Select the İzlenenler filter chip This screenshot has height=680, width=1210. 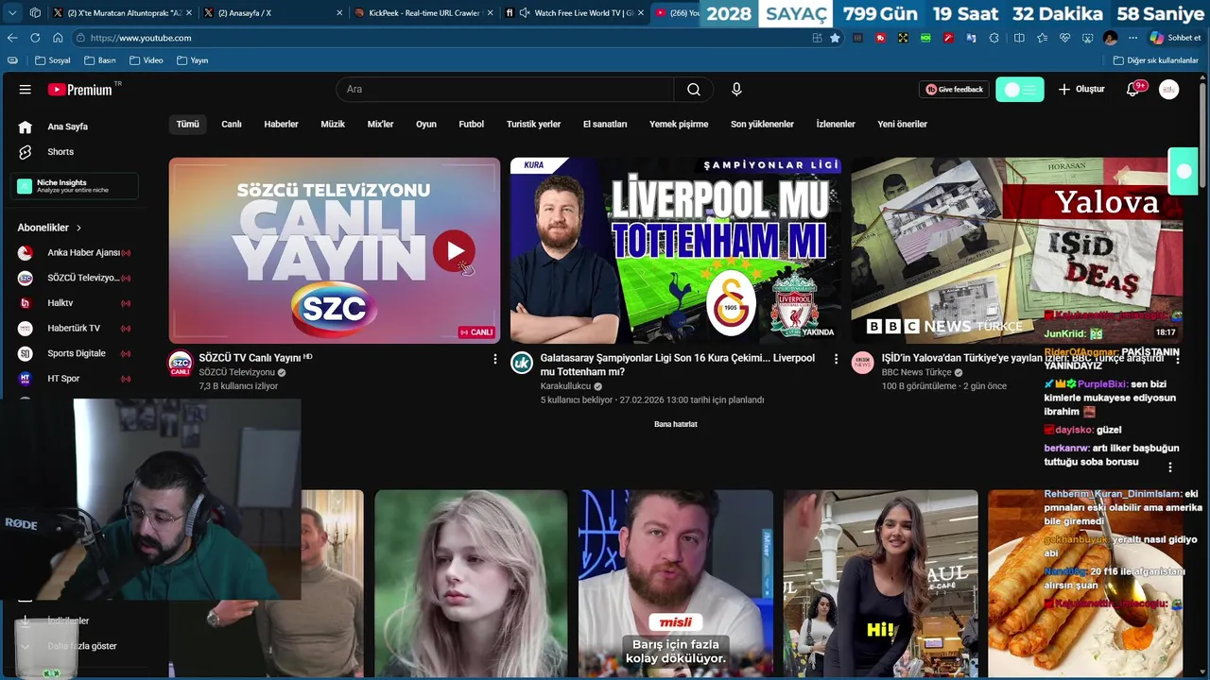point(836,124)
